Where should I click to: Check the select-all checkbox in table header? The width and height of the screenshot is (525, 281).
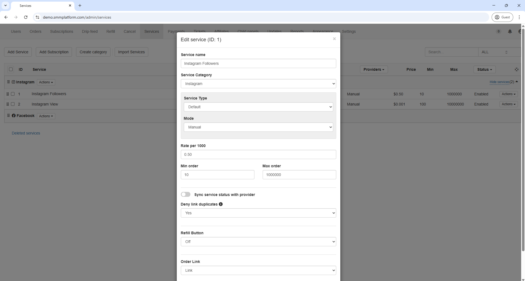point(11,69)
